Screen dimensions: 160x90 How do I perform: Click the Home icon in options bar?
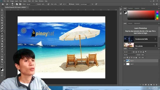3,4
